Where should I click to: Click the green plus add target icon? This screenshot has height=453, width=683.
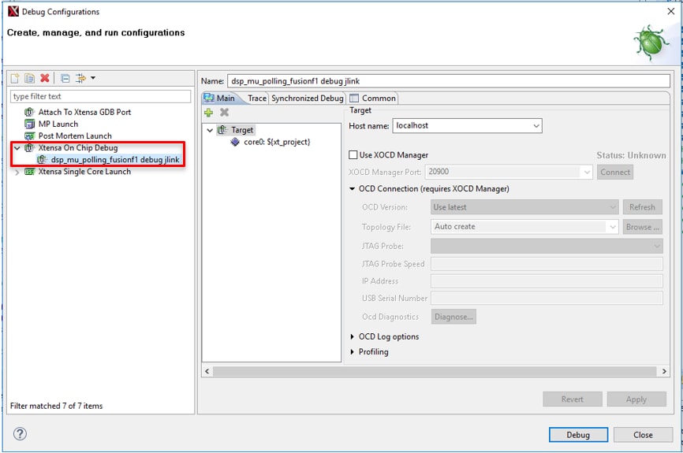click(209, 113)
